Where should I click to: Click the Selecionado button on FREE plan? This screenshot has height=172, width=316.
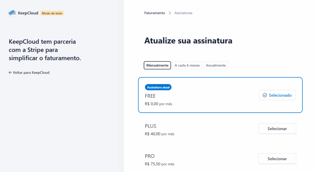pyautogui.click(x=277, y=95)
